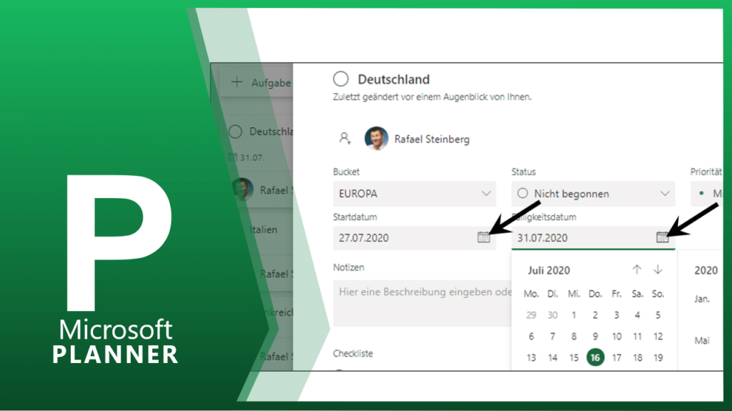This screenshot has height=411, width=732.
Task: Select the Jan. month in 2020 panel
Action: (x=702, y=299)
